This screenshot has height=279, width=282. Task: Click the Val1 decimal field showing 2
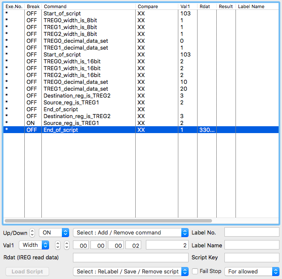tap(167, 245)
